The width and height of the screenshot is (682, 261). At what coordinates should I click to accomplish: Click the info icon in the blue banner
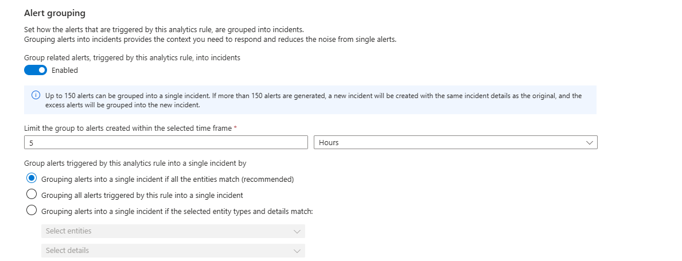[36, 95]
